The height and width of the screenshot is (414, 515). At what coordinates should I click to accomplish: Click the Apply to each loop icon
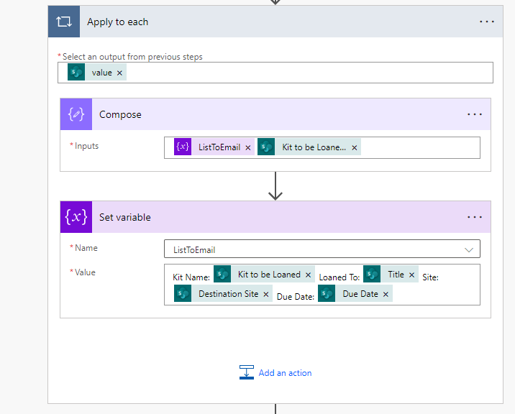pyautogui.click(x=63, y=22)
